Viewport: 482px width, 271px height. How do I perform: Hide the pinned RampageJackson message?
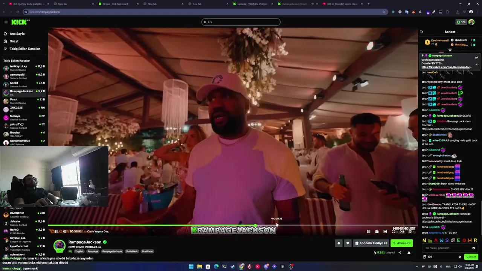(476, 58)
